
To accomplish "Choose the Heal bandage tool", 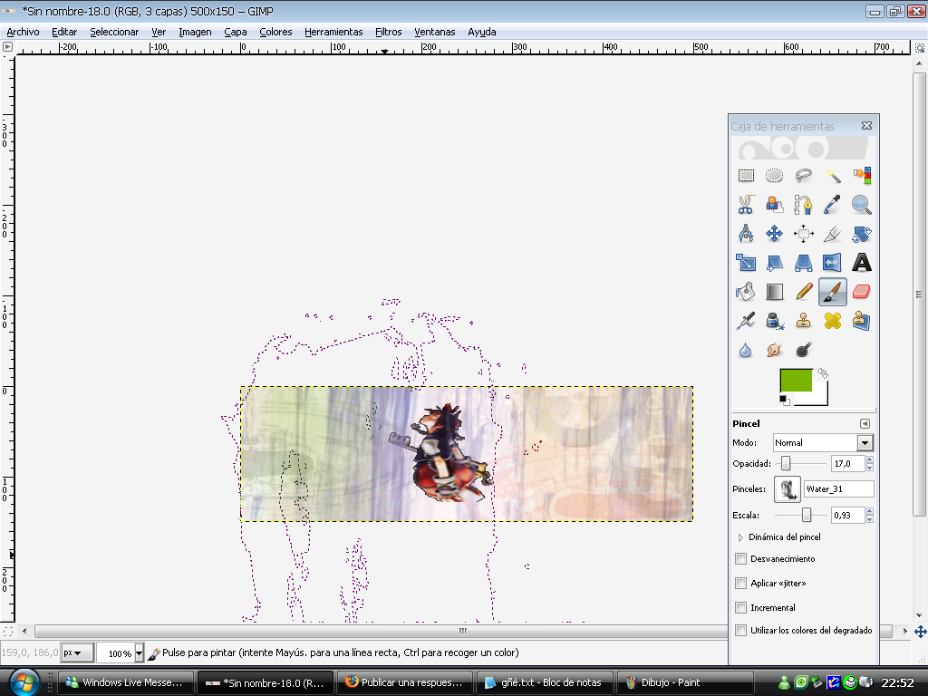I will (x=832, y=321).
